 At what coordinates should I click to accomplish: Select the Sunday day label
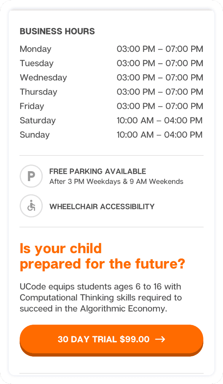pyautogui.click(x=35, y=135)
